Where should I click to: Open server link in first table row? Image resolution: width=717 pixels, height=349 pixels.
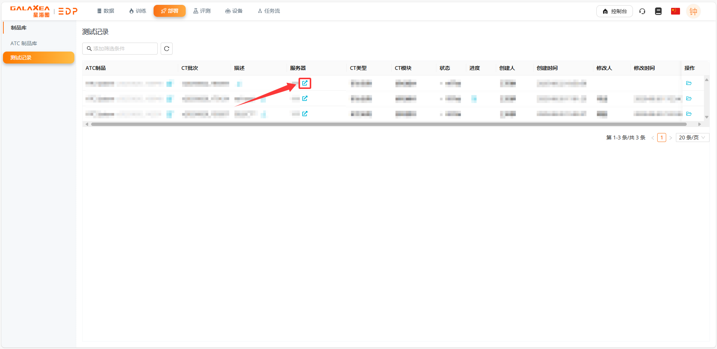coord(305,83)
